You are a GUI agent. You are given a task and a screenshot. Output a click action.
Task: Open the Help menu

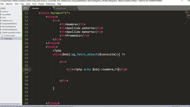59,4
